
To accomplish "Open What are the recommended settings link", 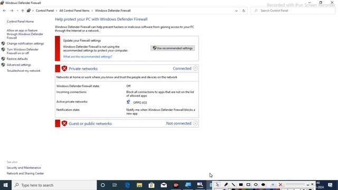I will (88, 56).
